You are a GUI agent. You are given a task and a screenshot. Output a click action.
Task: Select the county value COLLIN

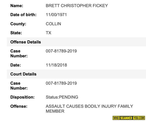pos(53,24)
